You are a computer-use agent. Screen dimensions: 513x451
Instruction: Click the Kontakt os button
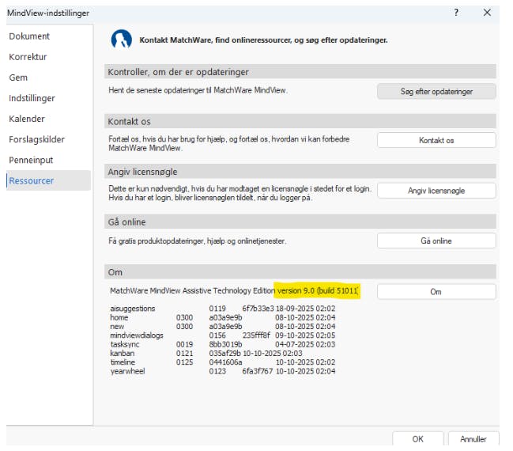[436, 140]
